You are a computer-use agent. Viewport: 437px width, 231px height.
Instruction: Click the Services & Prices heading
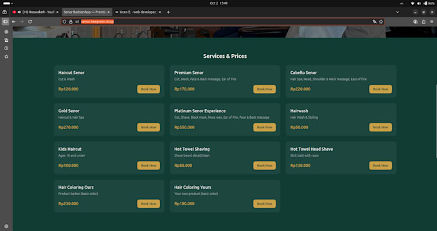coord(225,56)
